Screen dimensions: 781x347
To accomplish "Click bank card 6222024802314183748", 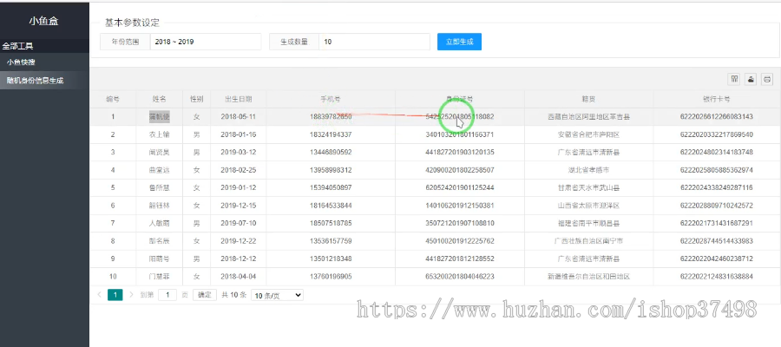I will click(x=716, y=153).
